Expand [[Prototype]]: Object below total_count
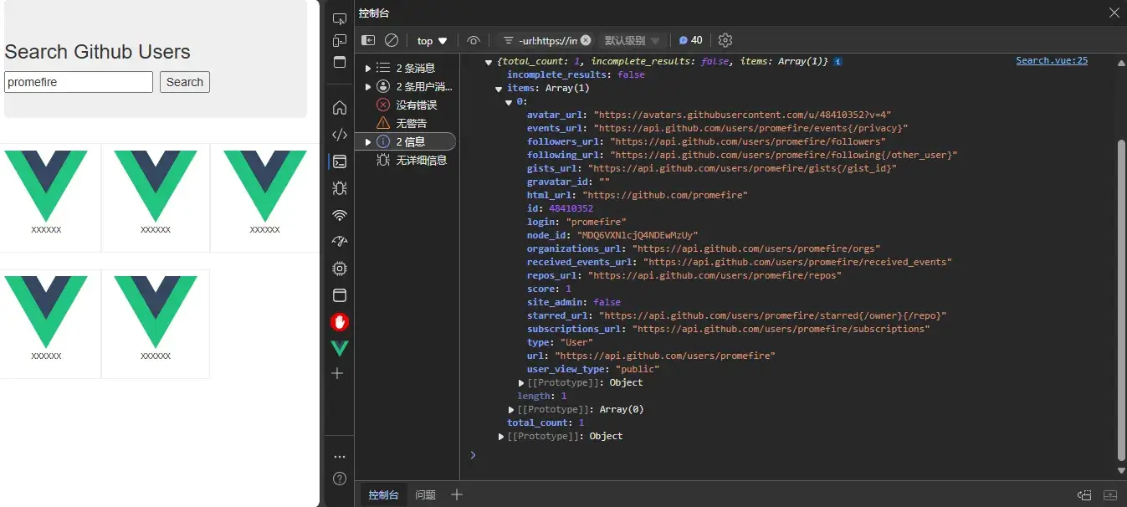This screenshot has height=507, width=1127. point(501,436)
